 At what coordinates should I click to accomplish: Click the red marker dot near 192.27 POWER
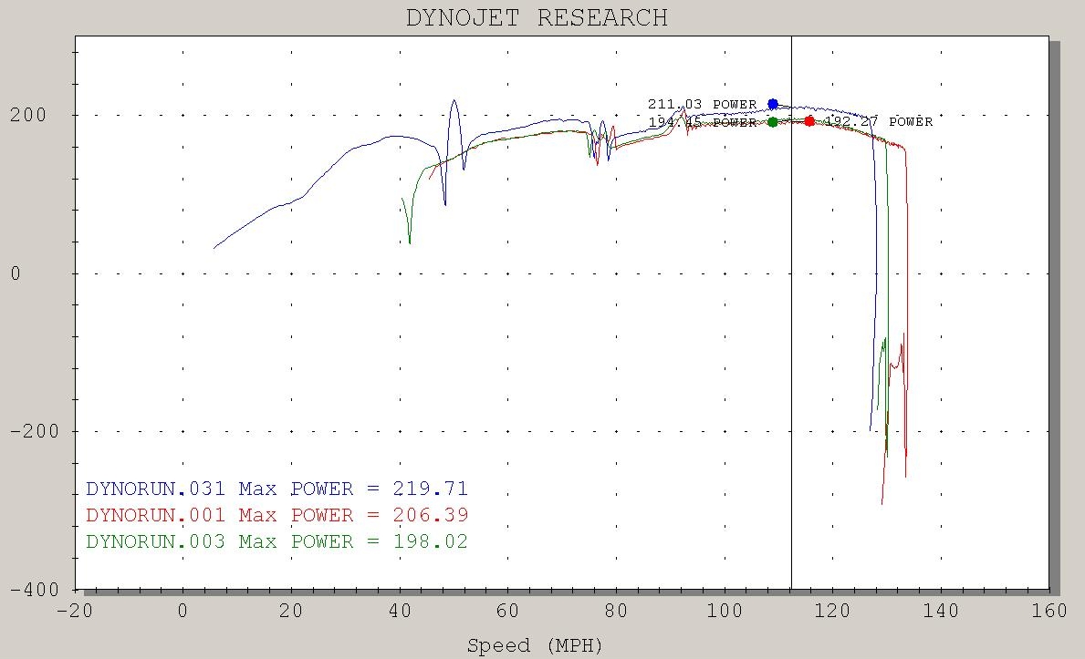coord(809,121)
